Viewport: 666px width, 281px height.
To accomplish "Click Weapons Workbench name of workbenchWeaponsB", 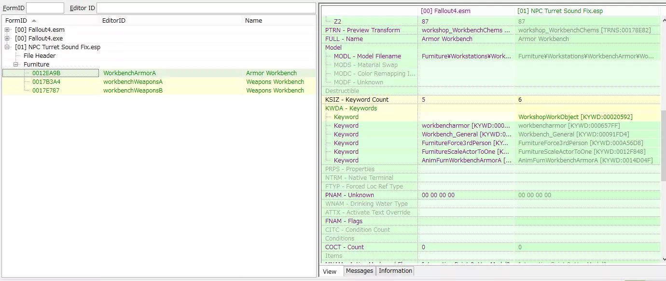I will pyautogui.click(x=275, y=91).
